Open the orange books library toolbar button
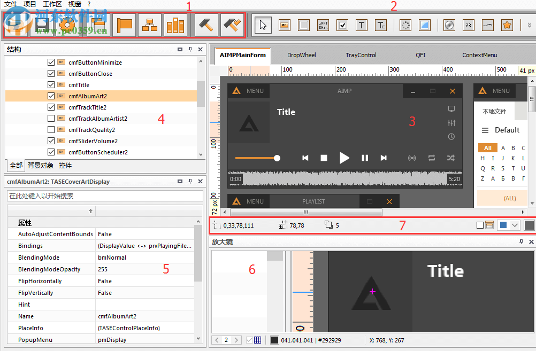Screen dimensions: 536x351 click(175, 25)
